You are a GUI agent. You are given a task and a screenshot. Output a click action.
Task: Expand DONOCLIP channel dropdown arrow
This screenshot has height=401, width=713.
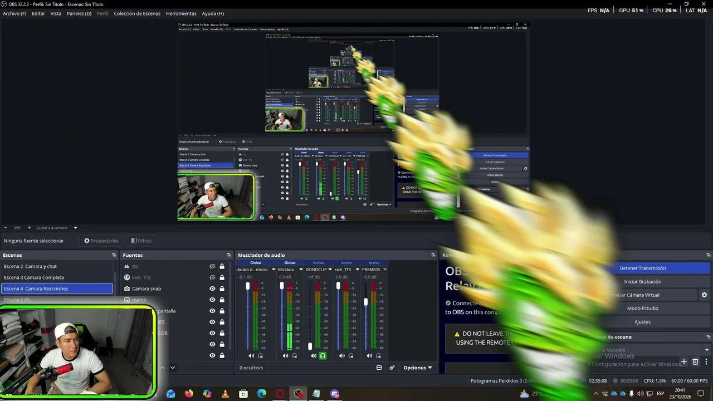pyautogui.click(x=330, y=270)
